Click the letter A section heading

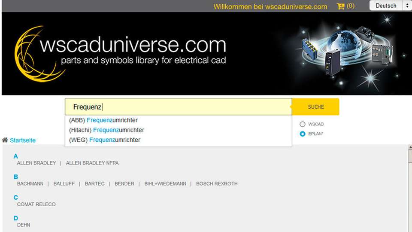pos(16,156)
